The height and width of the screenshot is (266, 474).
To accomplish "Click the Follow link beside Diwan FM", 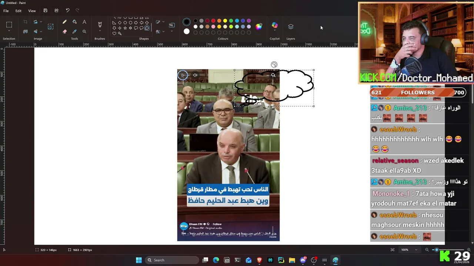I will click(x=217, y=224).
